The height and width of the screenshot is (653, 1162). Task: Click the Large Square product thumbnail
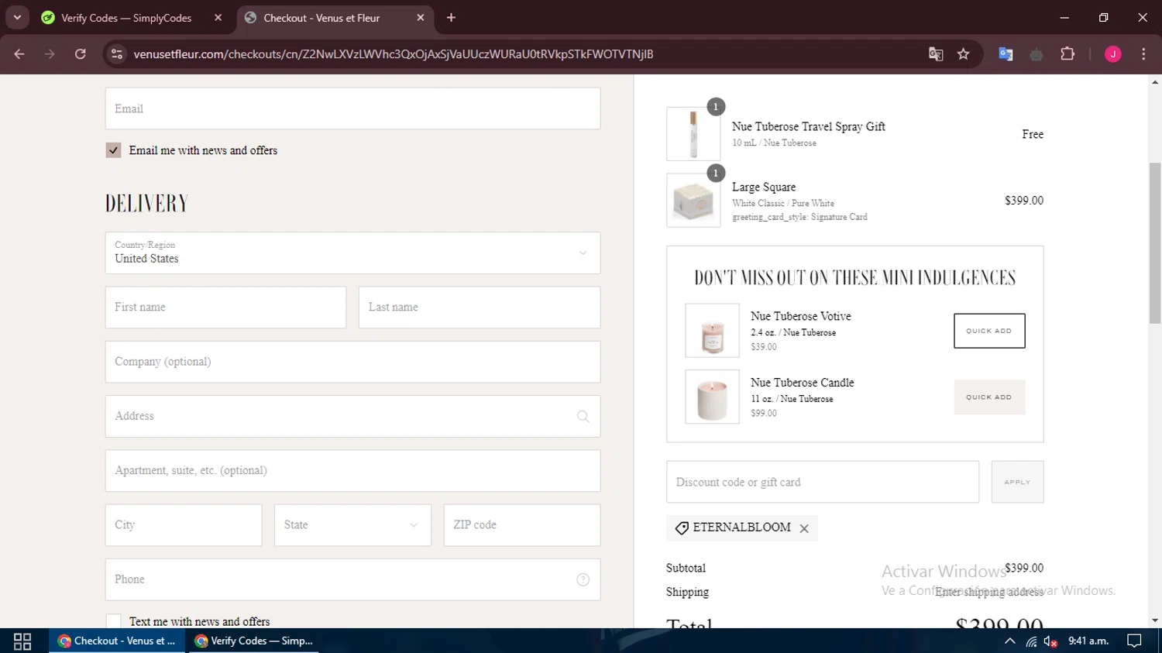pyautogui.click(x=693, y=200)
